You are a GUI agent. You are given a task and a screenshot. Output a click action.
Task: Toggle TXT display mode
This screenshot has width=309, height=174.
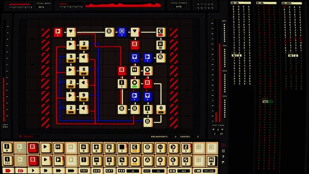coord(84,171)
